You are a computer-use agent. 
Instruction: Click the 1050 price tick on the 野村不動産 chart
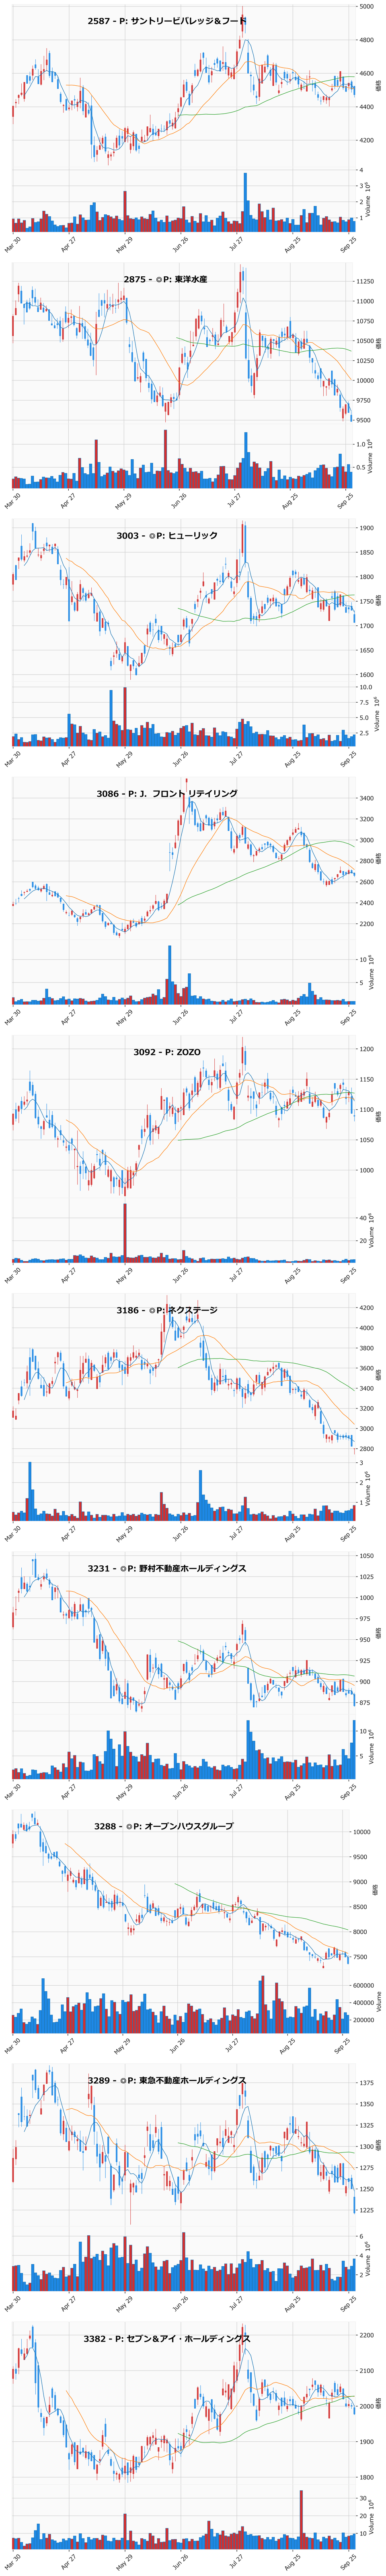[x=366, y=1556]
